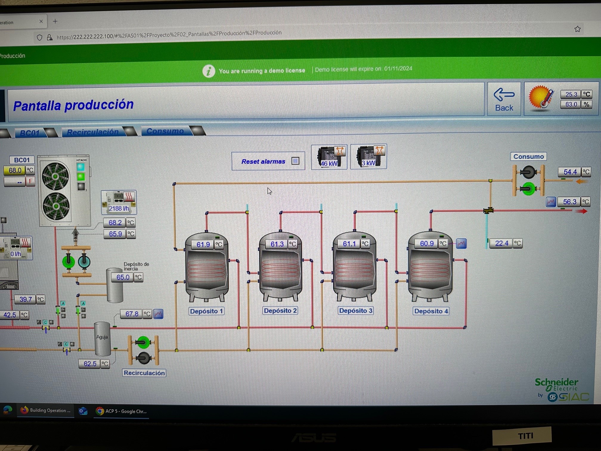Click the Depósito 3 label
Image resolution: width=601 pixels, height=451 pixels.
[356, 311]
